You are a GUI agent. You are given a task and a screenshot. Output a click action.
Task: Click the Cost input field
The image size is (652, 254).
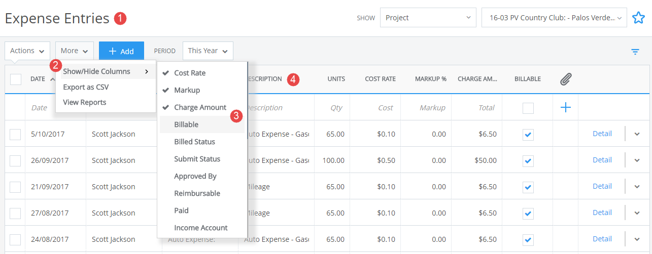(375, 108)
